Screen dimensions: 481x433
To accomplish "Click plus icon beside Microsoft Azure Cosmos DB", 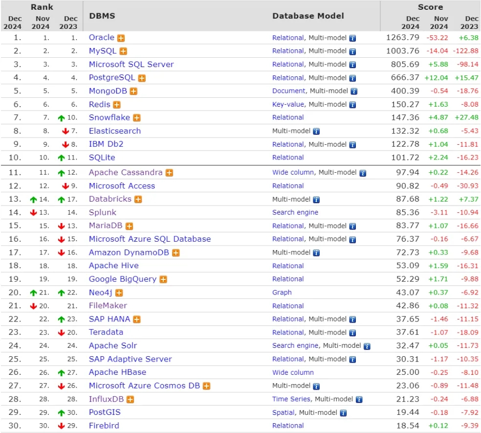I will tap(206, 386).
